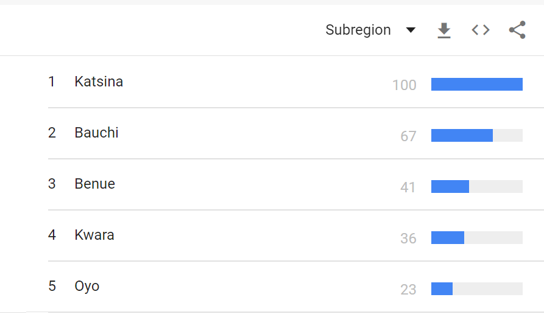Click the share icon
Screen dimensions: 544x314
point(517,30)
